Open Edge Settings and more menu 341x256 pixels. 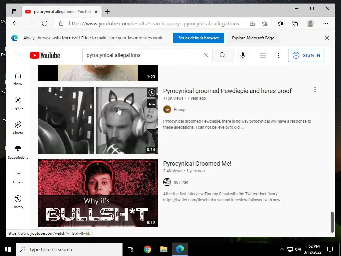(x=326, y=23)
